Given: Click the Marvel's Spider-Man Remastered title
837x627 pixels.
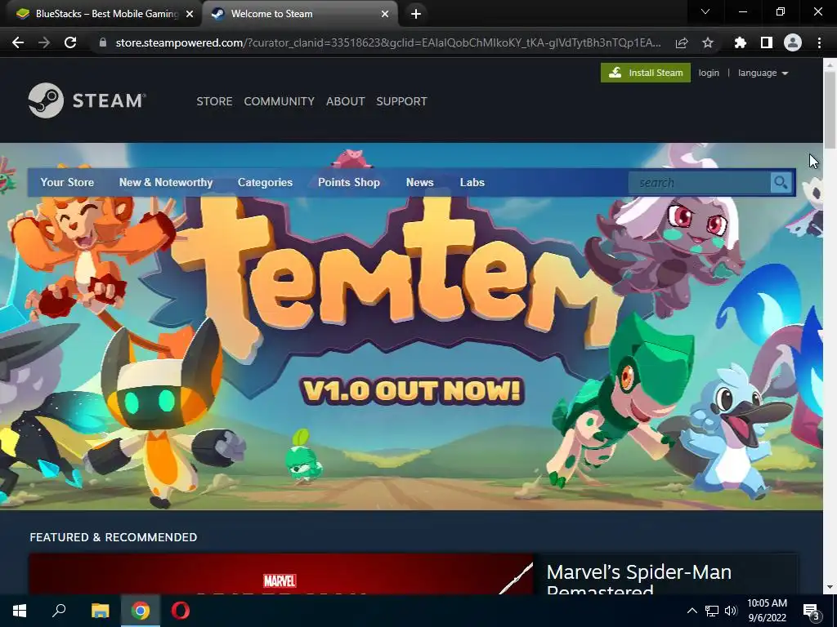Looking at the screenshot, I should pos(639,580).
